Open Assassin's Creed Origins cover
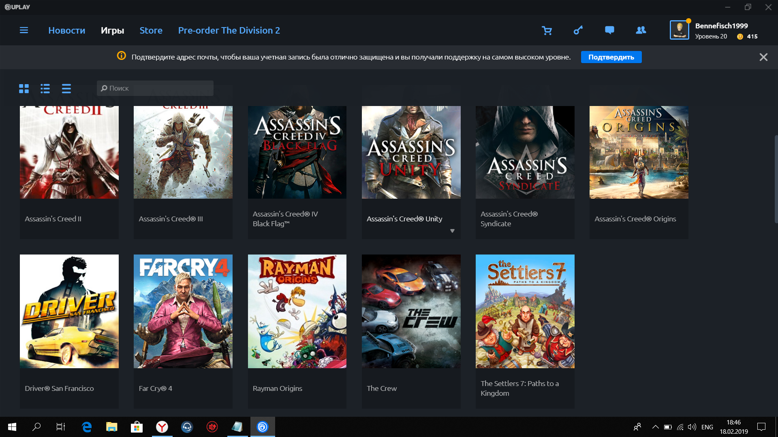 point(639,152)
